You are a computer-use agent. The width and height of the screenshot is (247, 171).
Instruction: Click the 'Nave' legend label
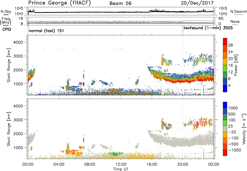235,22
